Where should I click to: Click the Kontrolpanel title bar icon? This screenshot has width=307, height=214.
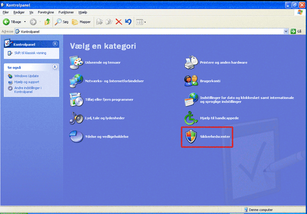pos(3,5)
